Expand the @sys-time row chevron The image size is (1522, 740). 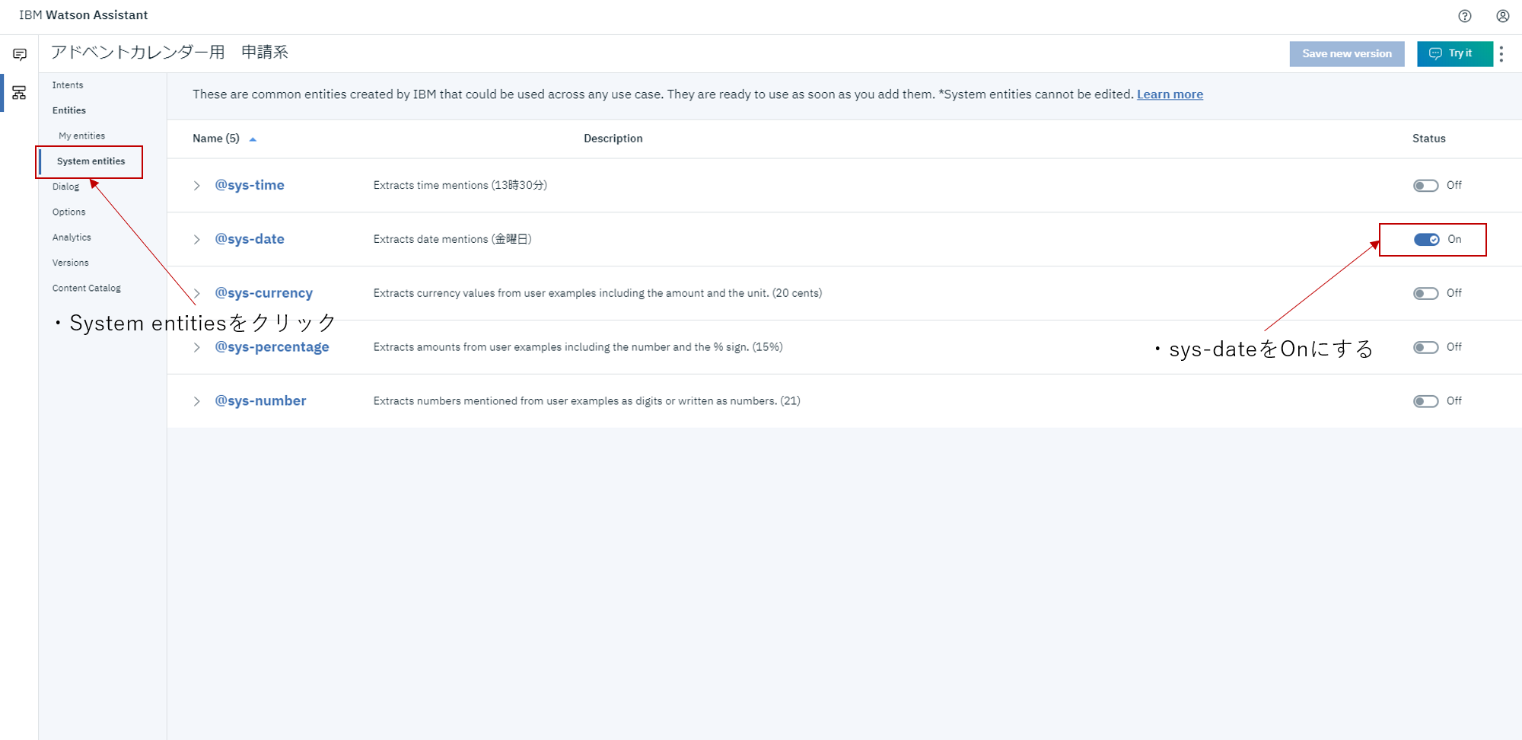tap(196, 186)
